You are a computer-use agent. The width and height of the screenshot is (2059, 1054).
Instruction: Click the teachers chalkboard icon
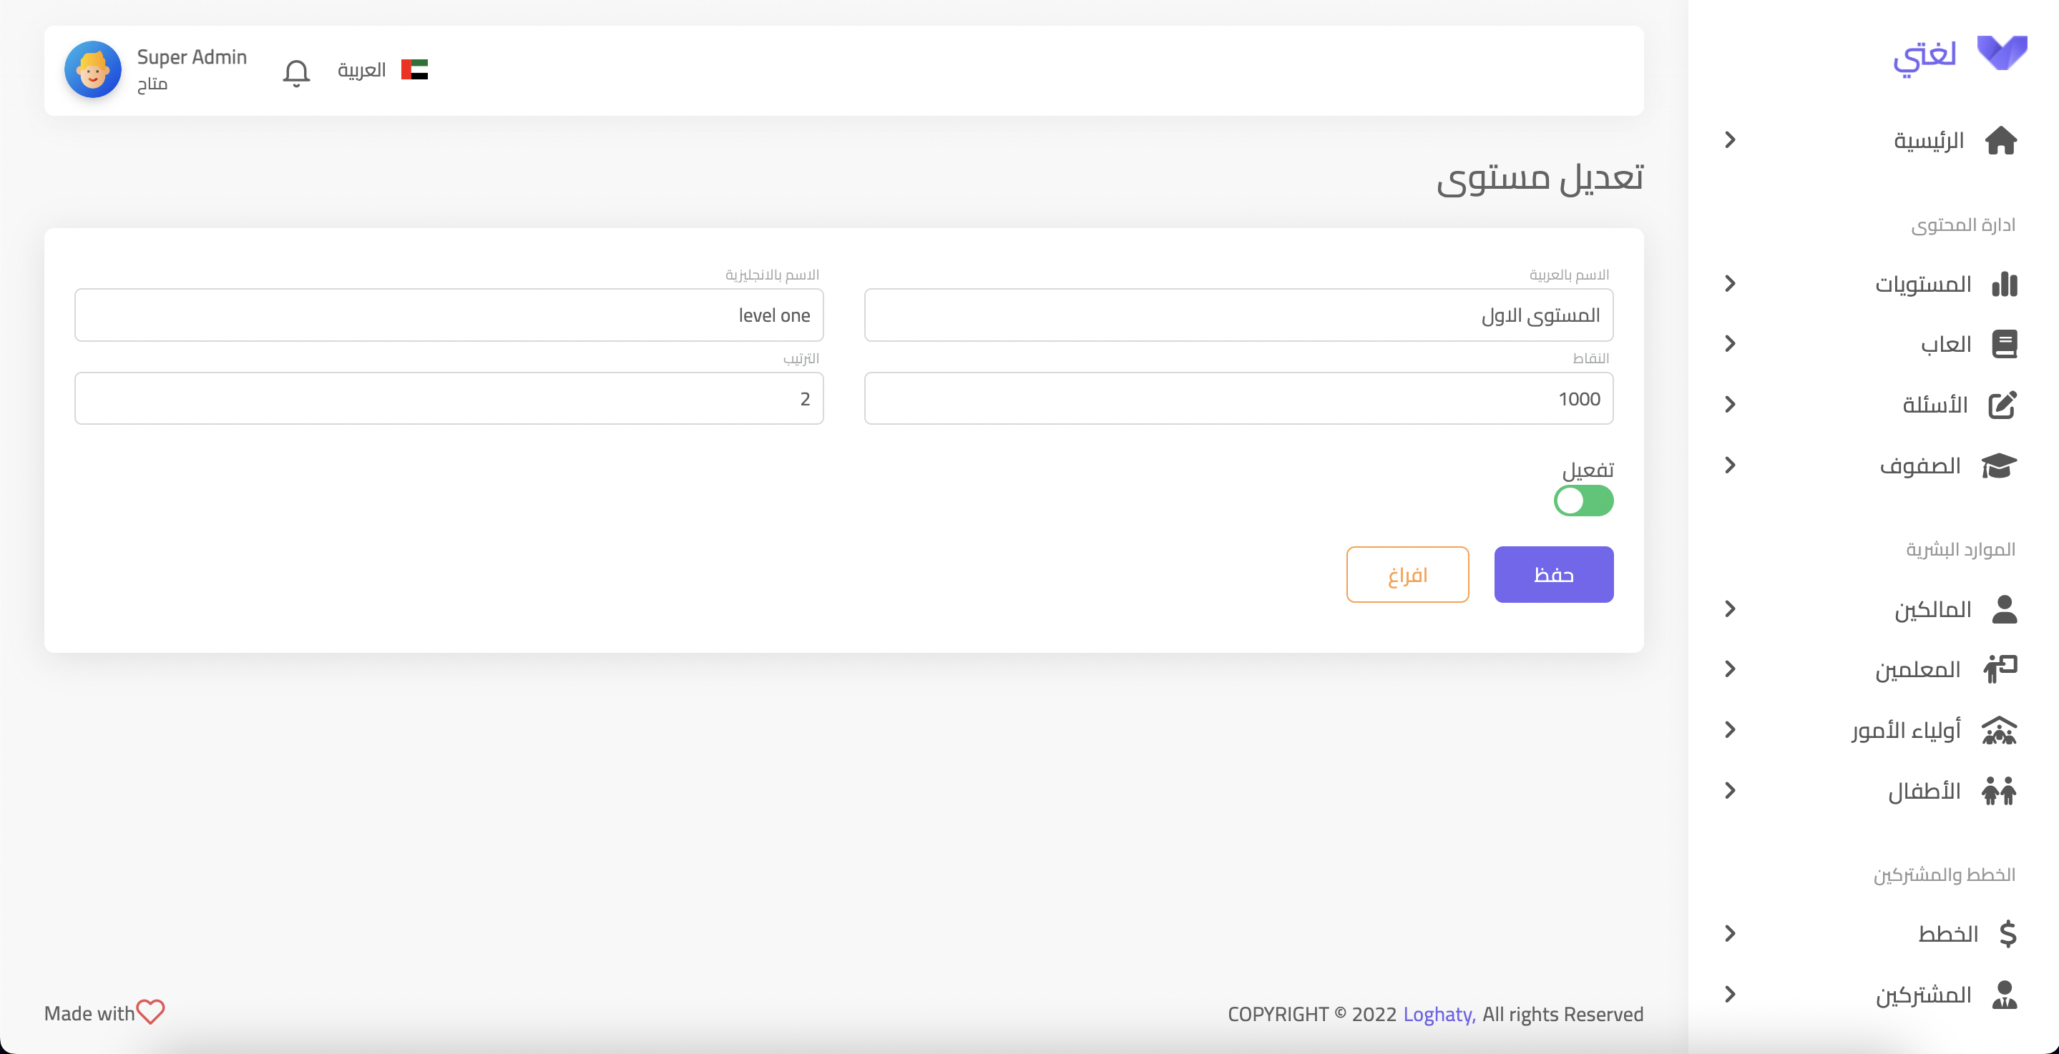2000,669
